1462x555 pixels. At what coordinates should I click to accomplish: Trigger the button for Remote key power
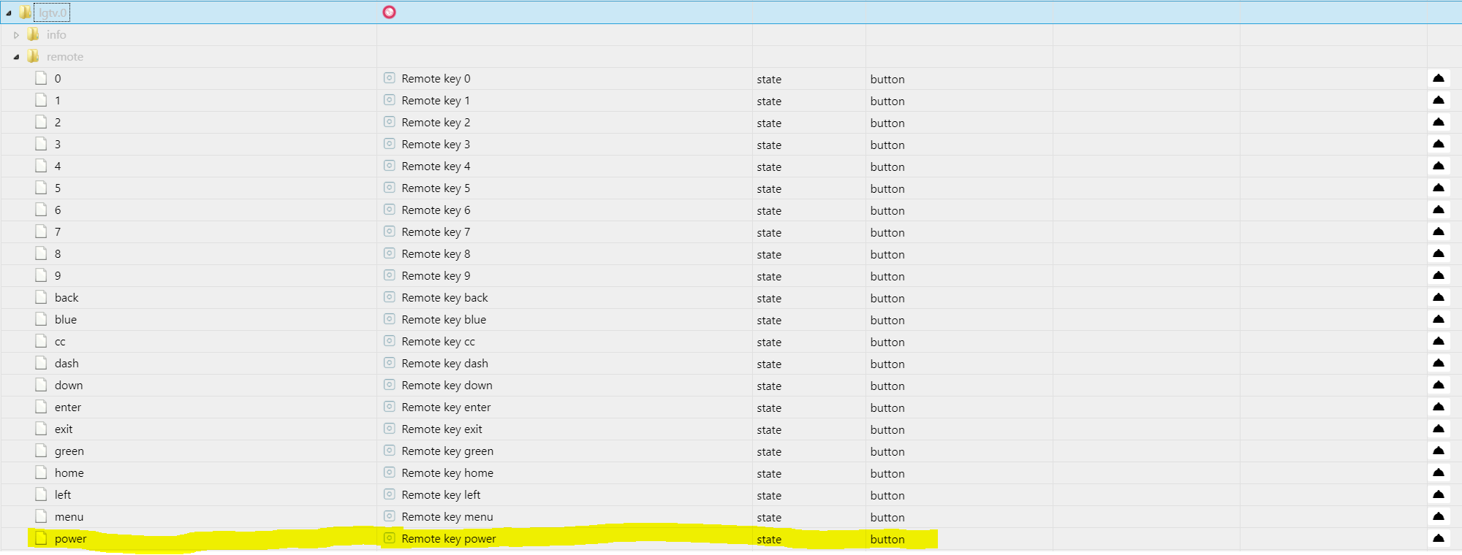pos(1439,538)
